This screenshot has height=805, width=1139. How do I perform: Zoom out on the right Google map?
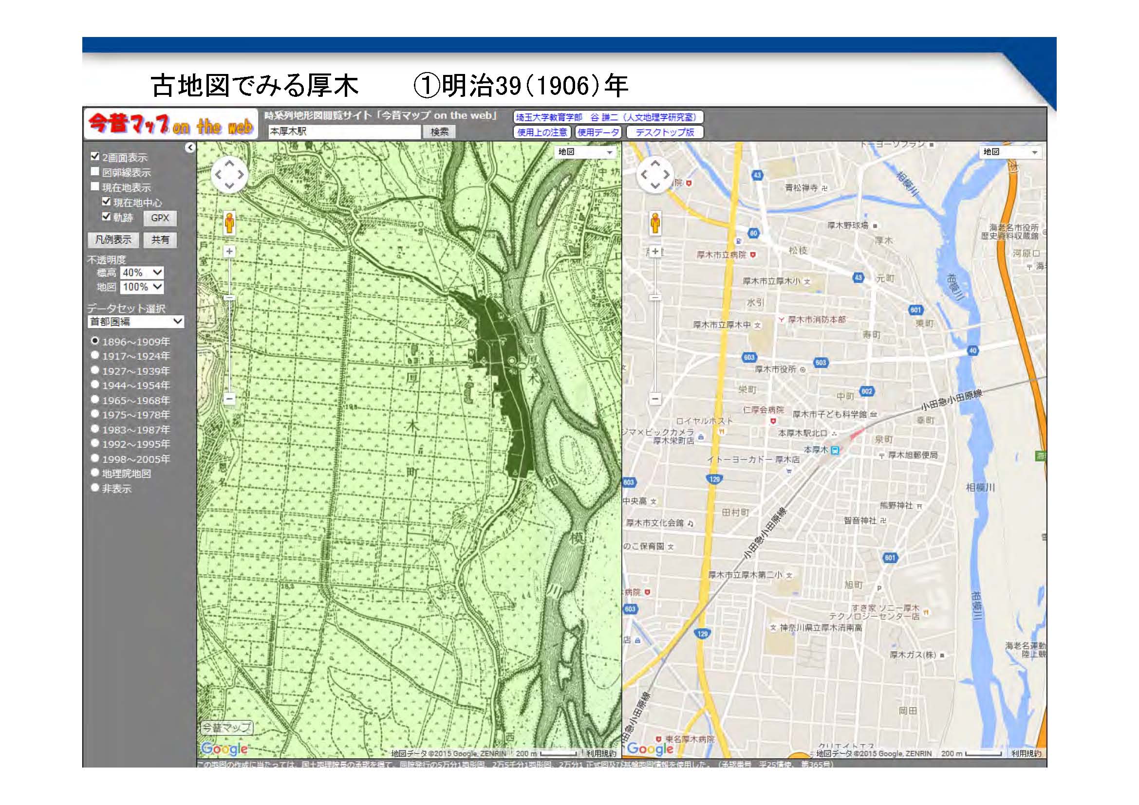coord(655,398)
